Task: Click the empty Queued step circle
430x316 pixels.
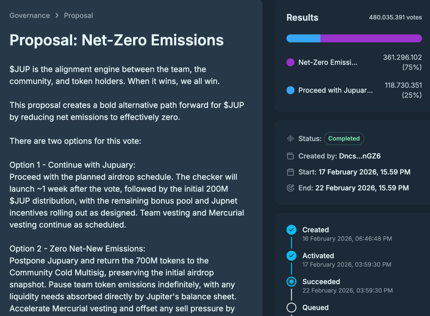Action: point(291,308)
